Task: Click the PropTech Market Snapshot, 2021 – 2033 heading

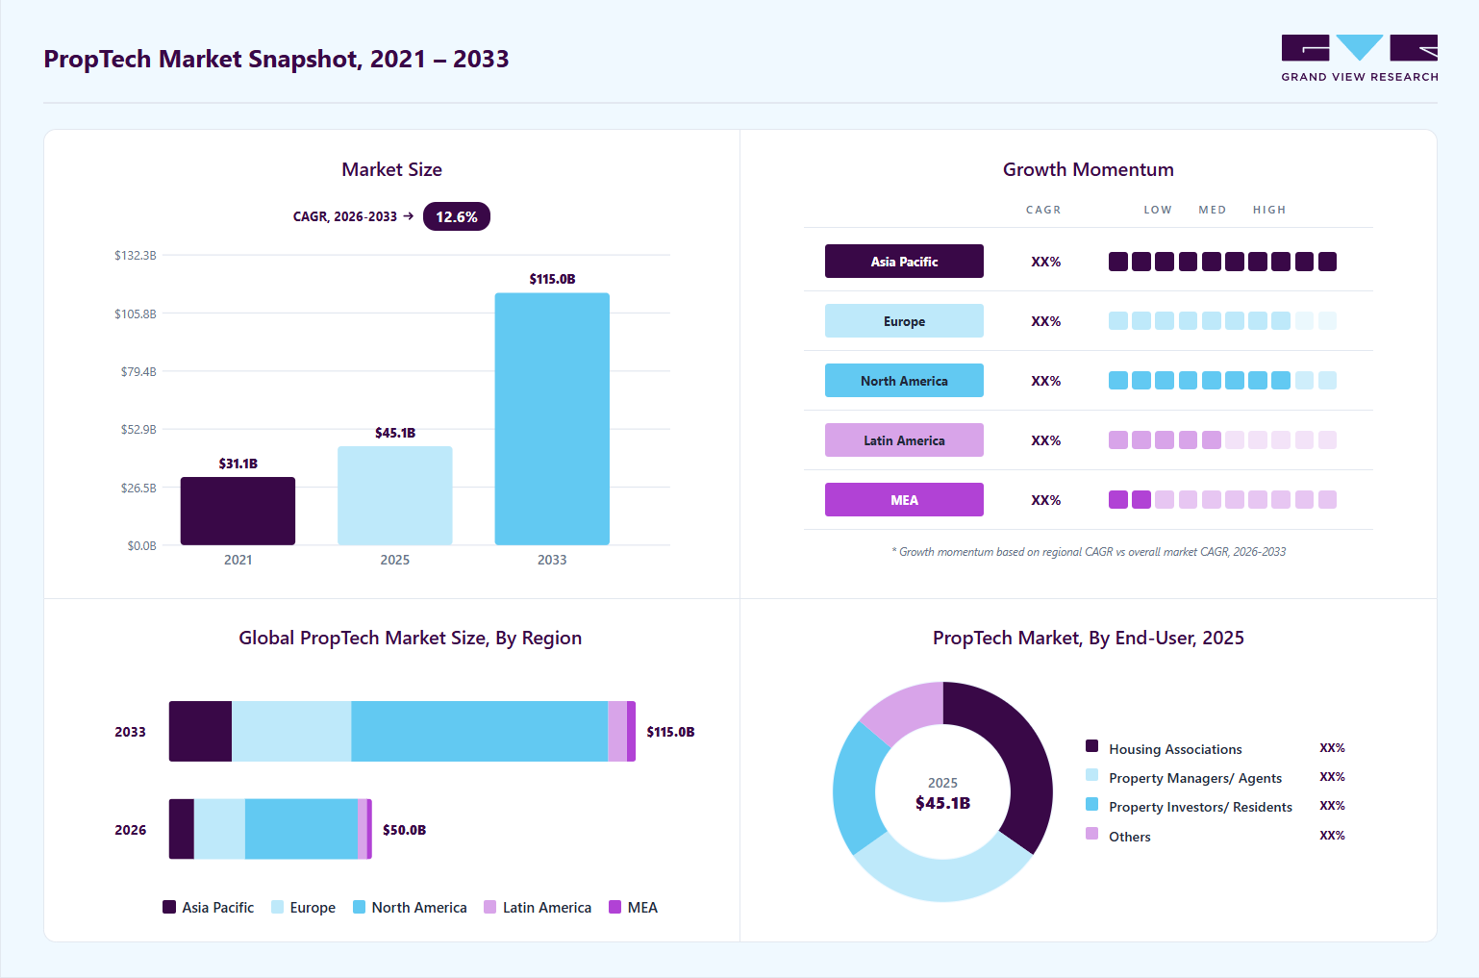Action: (x=276, y=59)
